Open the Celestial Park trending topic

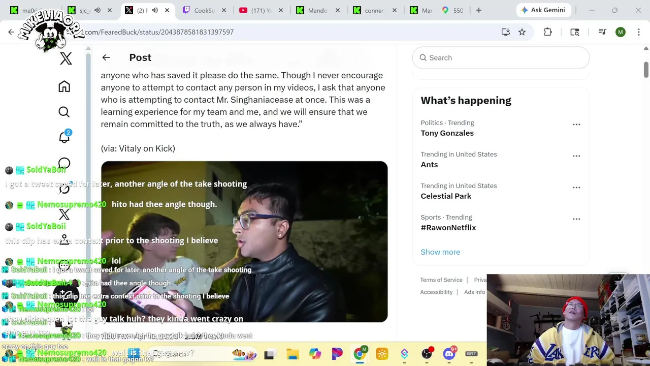pyautogui.click(x=446, y=196)
